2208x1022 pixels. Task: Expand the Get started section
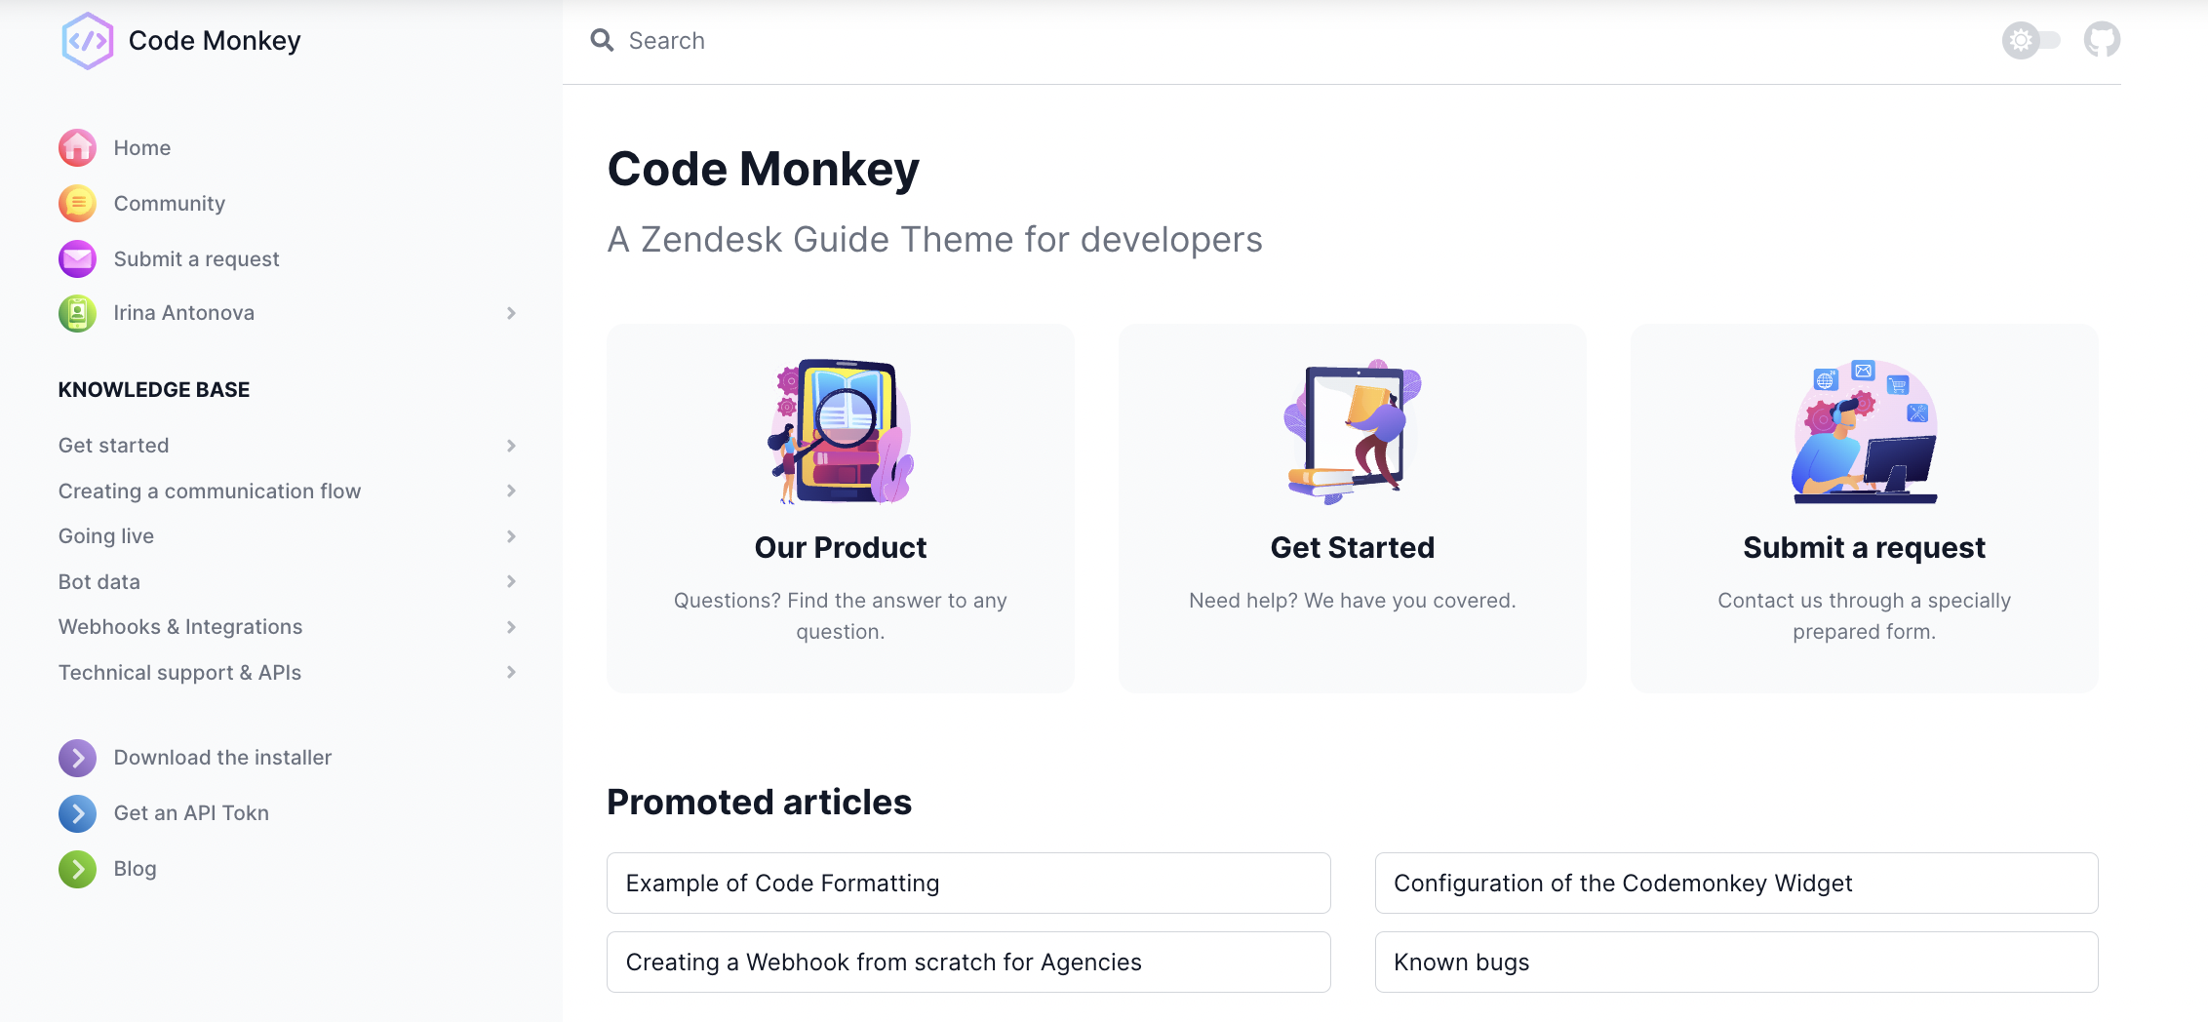[x=511, y=446]
